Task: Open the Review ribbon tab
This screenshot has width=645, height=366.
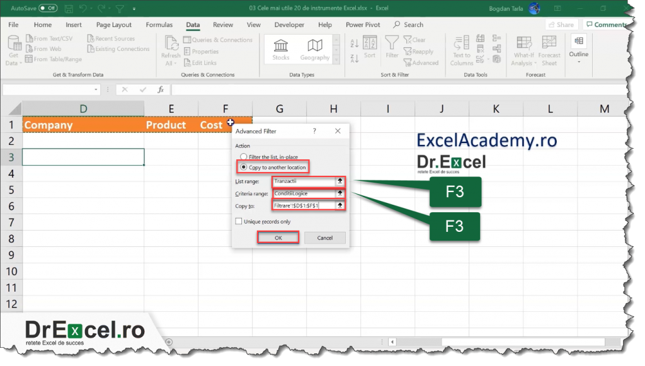Action: click(x=224, y=25)
